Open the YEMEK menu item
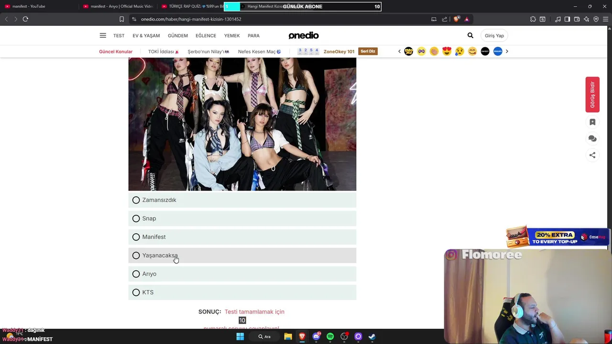The width and height of the screenshot is (612, 344). (232, 36)
